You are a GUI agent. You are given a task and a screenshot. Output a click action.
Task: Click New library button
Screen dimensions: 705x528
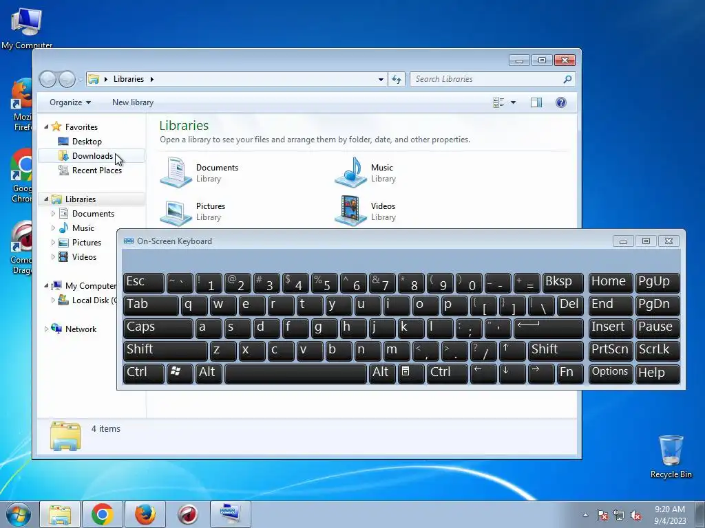[133, 102]
